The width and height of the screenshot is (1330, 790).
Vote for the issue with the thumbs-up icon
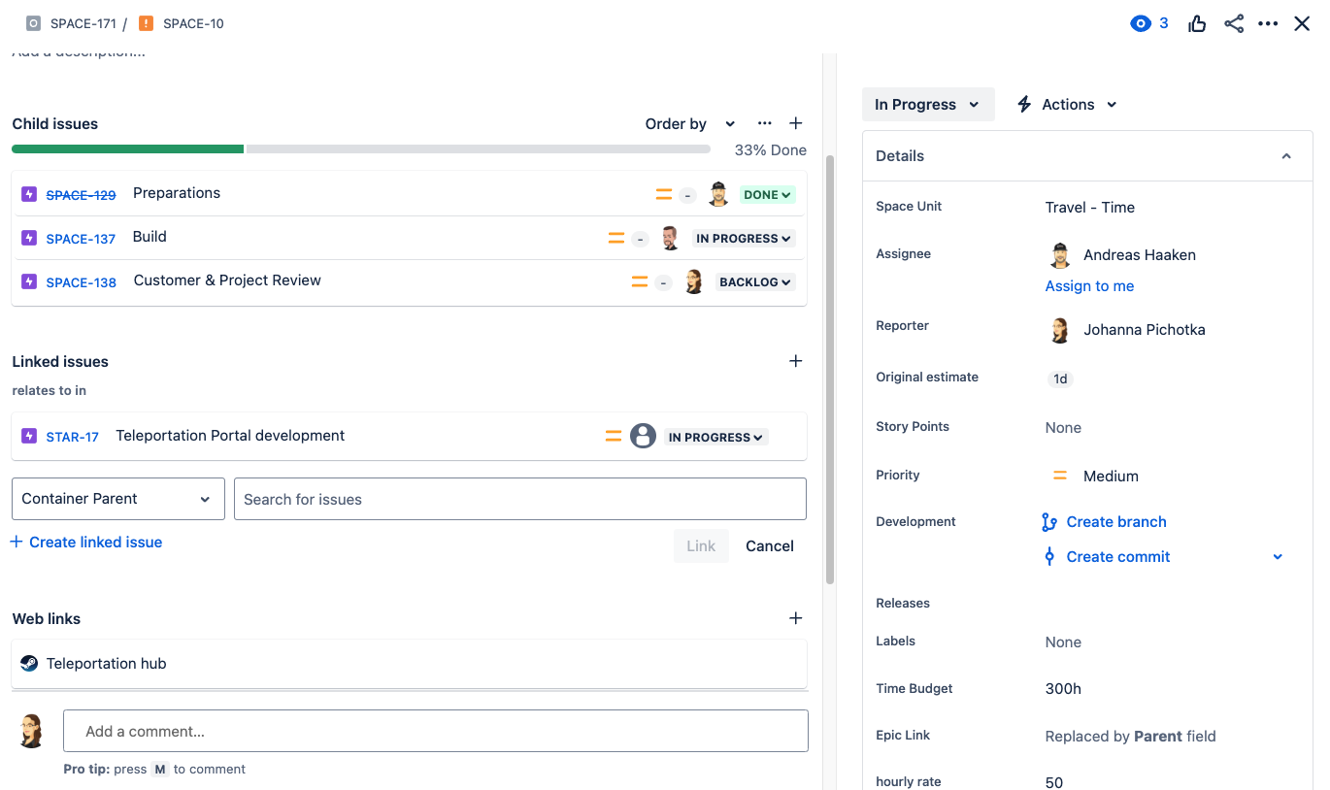pyautogui.click(x=1197, y=23)
